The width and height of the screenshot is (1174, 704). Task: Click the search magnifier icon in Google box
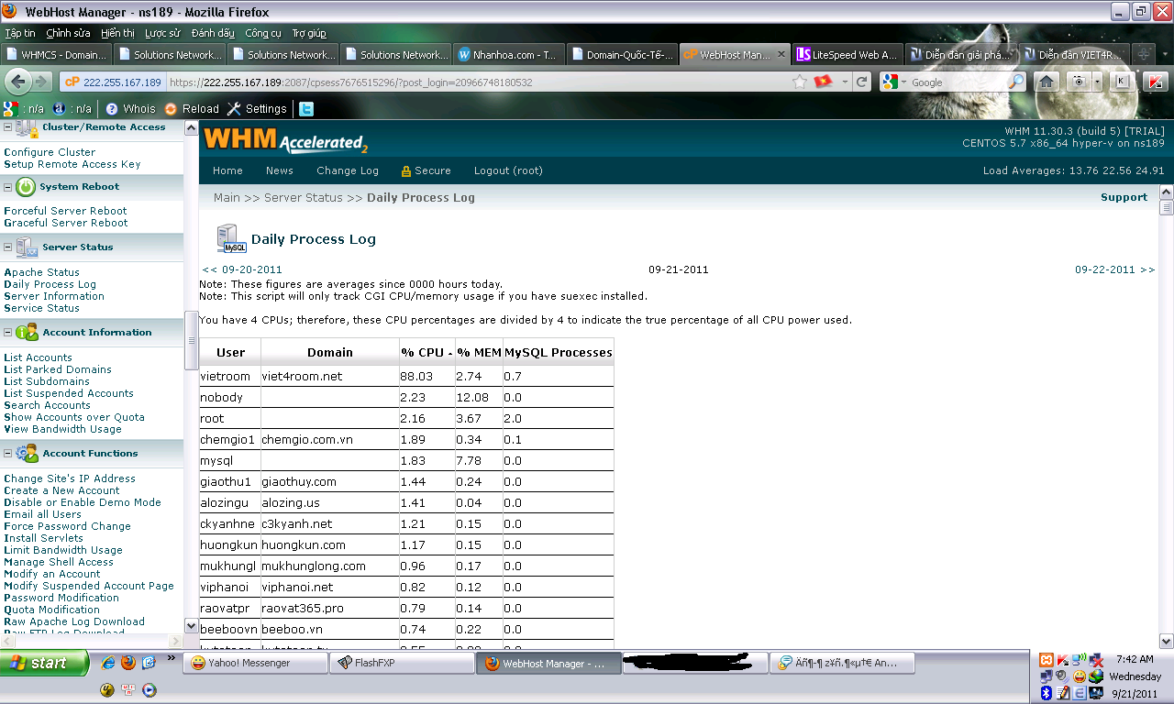click(1015, 82)
